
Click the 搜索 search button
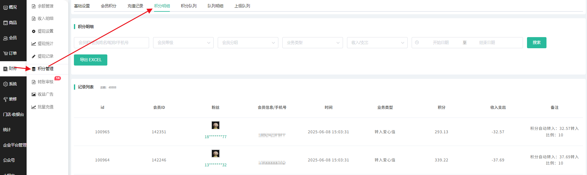(x=537, y=43)
